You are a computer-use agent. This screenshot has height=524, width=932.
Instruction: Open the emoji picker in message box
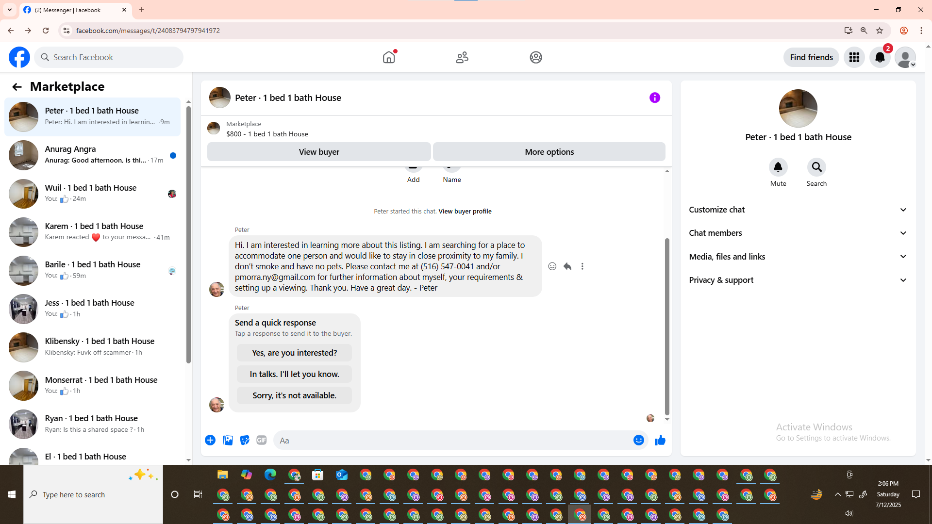coord(638,440)
